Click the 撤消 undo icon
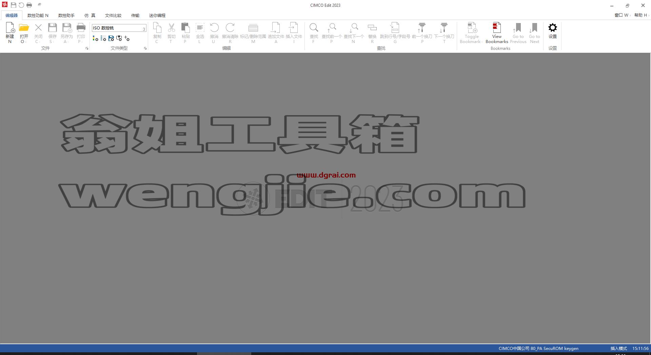This screenshot has height=355, width=651. tap(214, 28)
